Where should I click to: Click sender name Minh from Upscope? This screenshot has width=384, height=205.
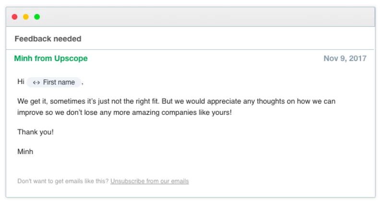point(51,59)
